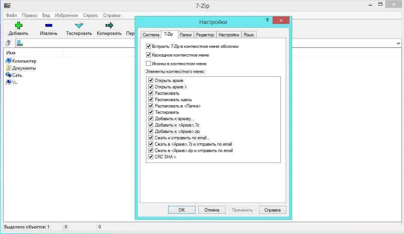The height and width of the screenshot is (234, 404).
Task: Switch to the Редактор tab
Action: 205,35
